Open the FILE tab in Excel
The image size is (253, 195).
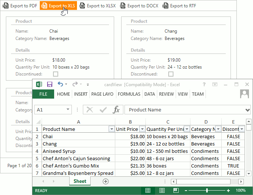[x=43, y=94]
